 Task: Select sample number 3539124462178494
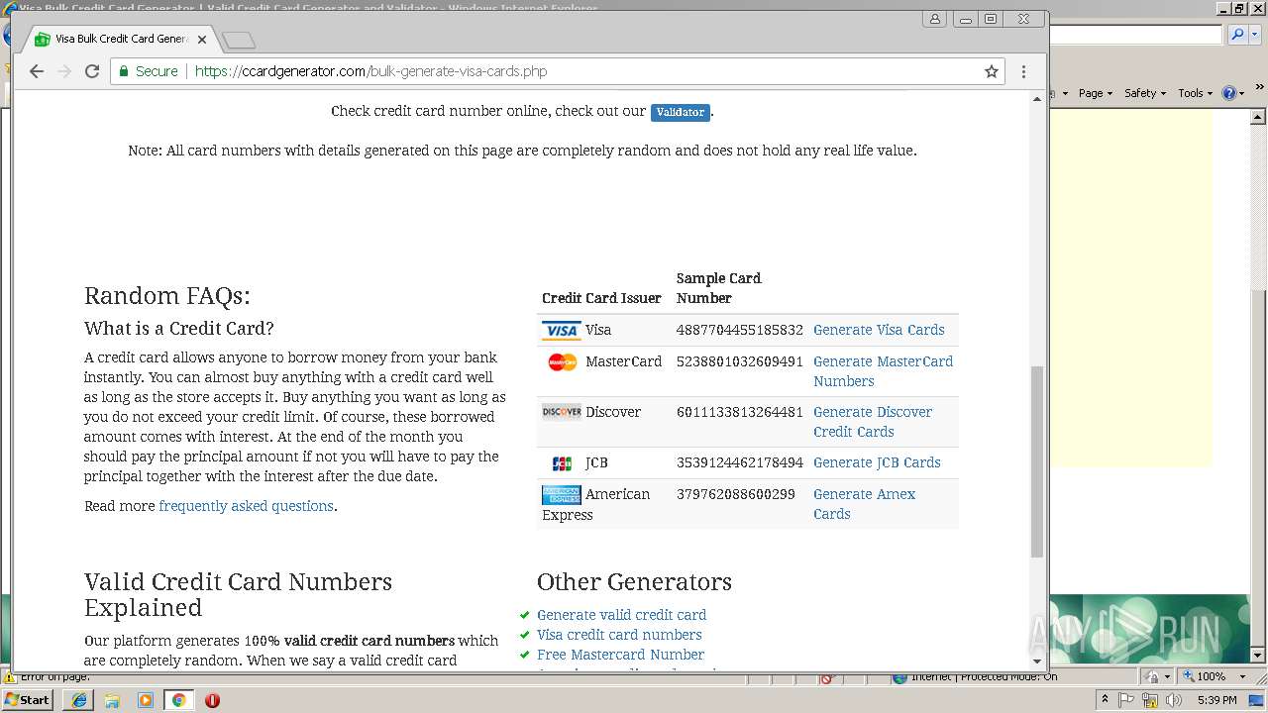(x=740, y=462)
